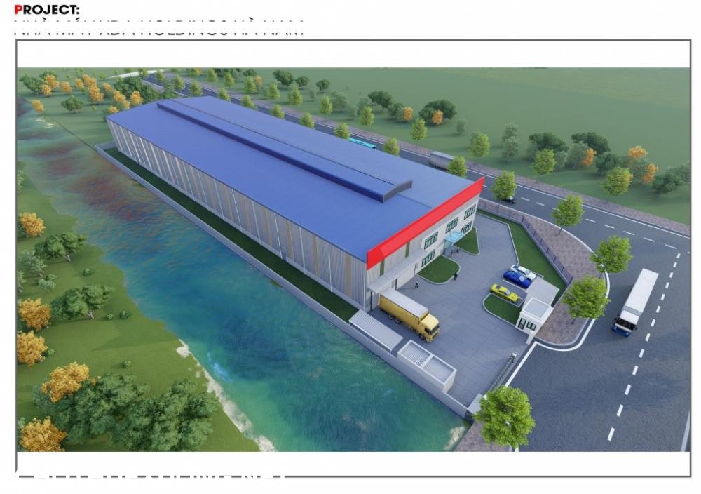
Task: Click the white box truck on the road
Action: click(x=636, y=301)
